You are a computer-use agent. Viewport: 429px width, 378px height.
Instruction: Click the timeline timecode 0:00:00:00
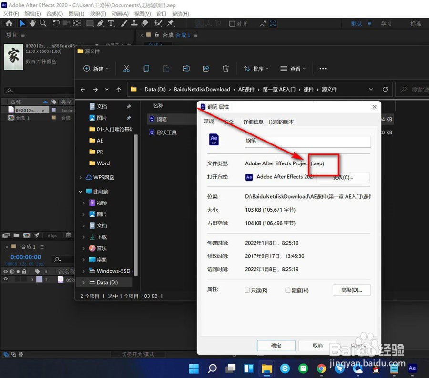tap(26, 257)
